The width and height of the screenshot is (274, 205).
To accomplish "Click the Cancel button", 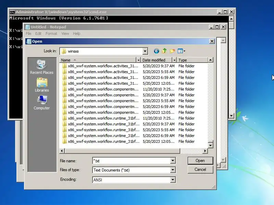I will click(200, 169).
